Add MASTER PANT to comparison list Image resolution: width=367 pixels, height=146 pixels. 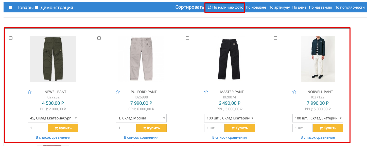click(x=229, y=137)
